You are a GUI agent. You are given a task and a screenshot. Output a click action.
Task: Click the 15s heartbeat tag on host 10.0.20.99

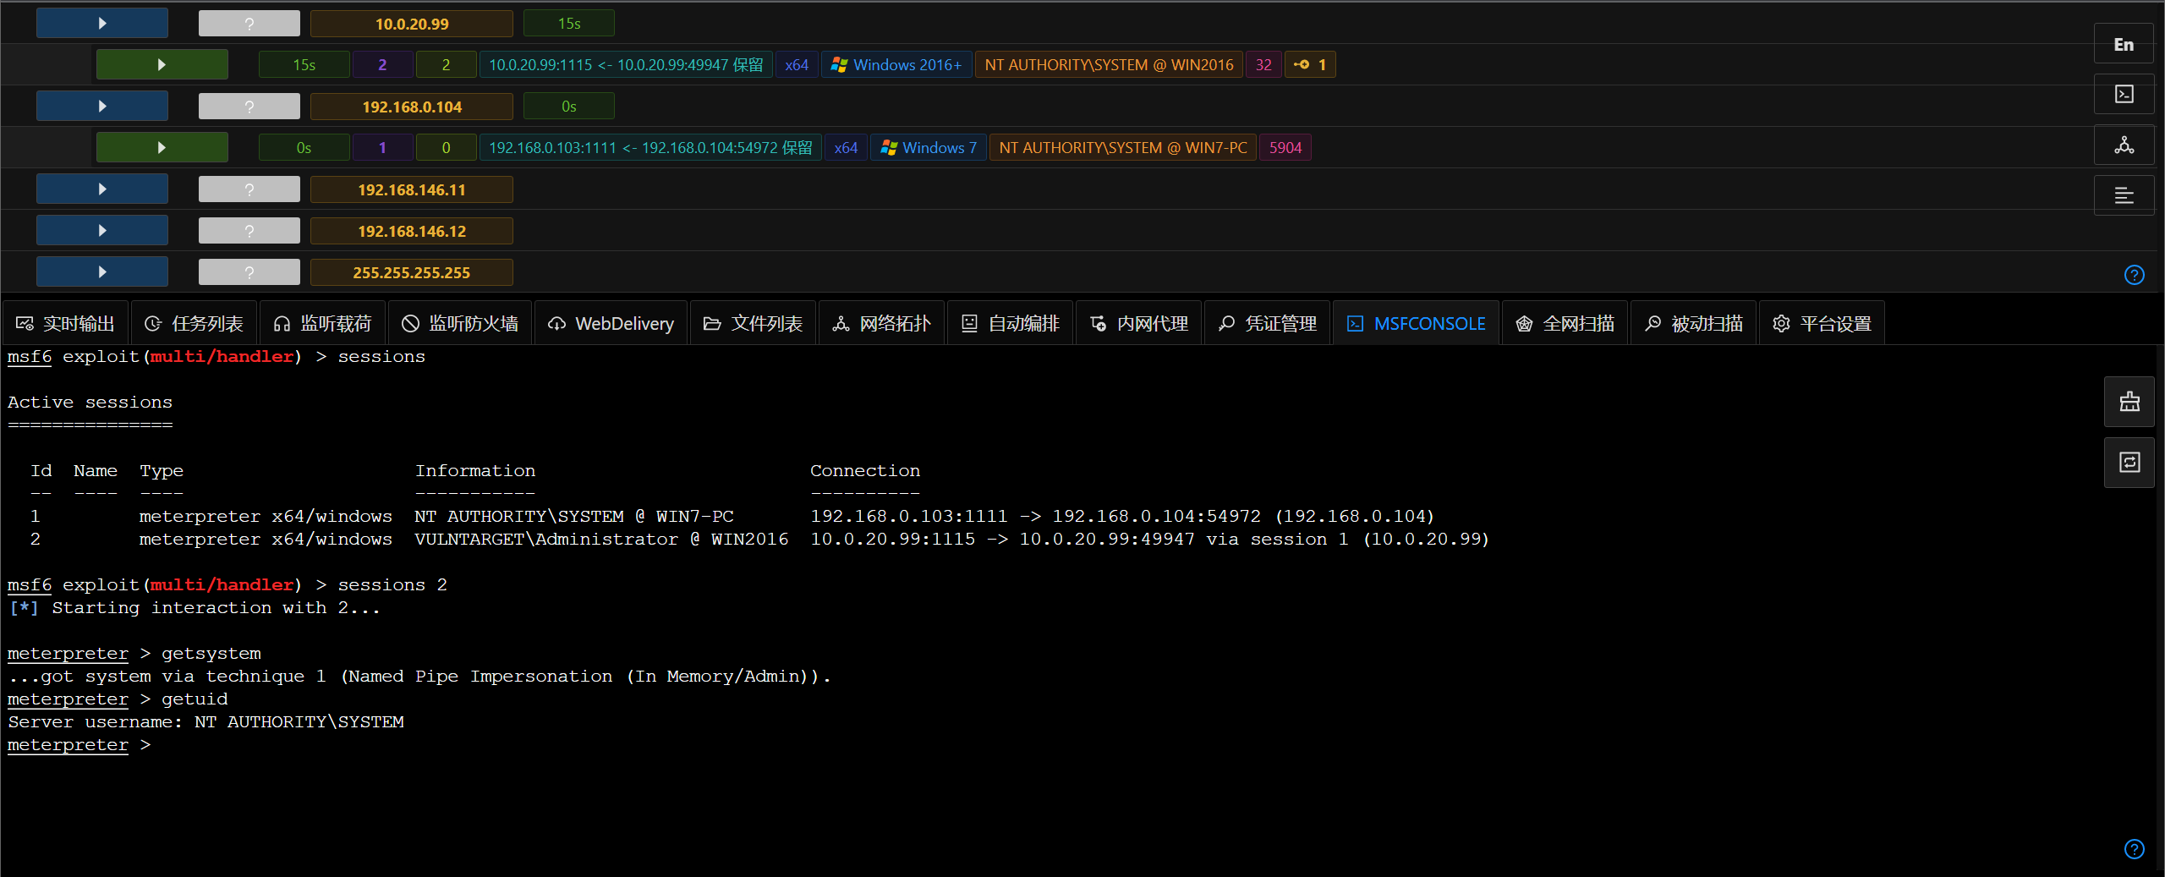(569, 24)
